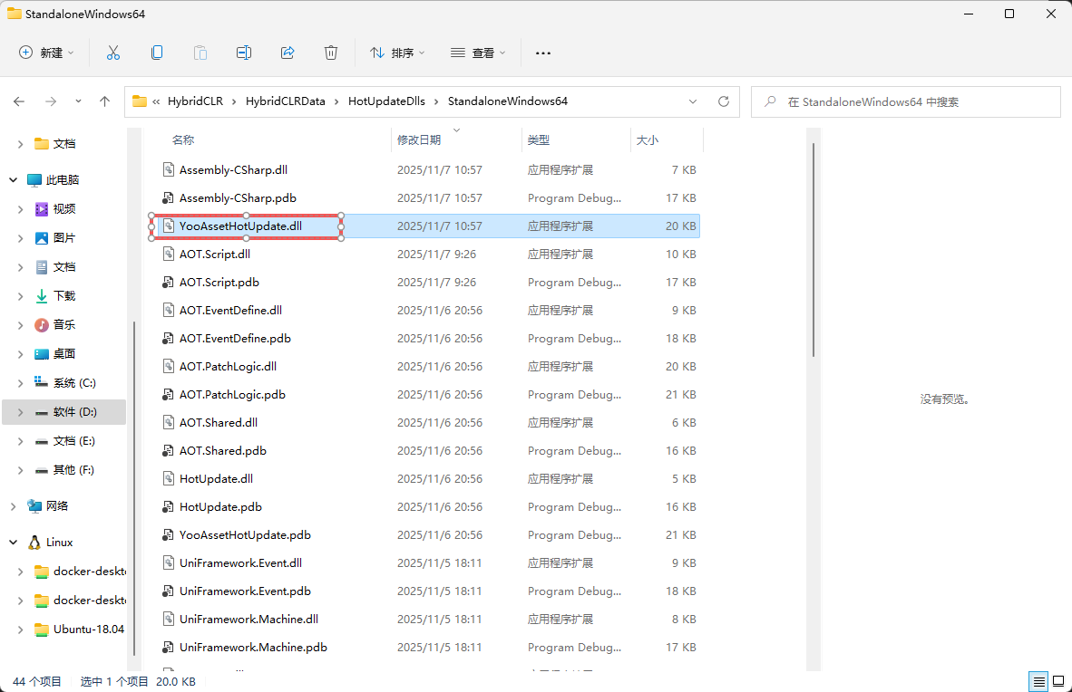Image resolution: width=1072 pixels, height=692 pixels.
Task: Go up one folder level arrow
Action: point(104,101)
